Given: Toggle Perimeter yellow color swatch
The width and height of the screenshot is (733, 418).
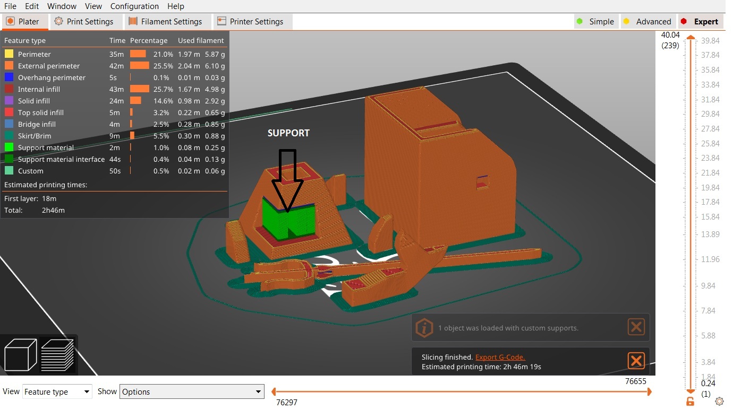Looking at the screenshot, I should point(9,54).
